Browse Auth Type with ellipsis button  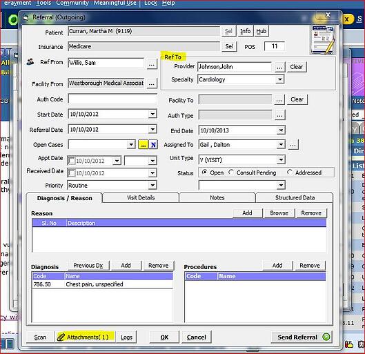click(280, 115)
